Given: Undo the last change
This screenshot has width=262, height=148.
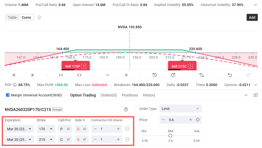Looking at the screenshot, I should (x=230, y=75).
